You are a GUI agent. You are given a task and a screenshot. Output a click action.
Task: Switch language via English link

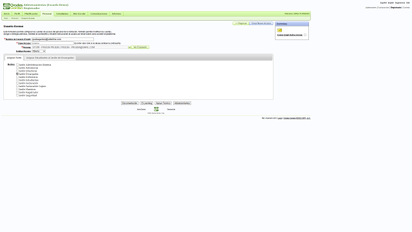tap(391, 3)
